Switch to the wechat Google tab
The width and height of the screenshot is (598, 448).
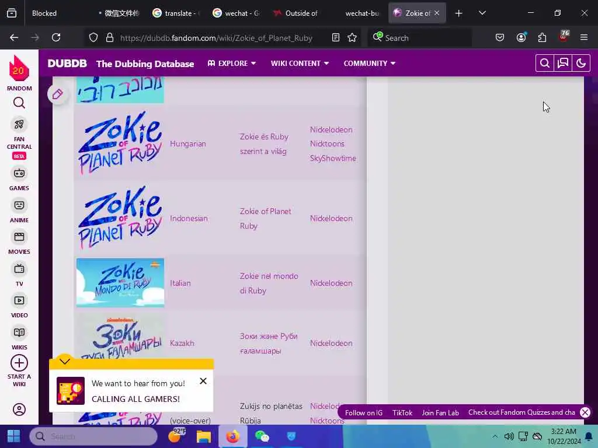point(237,13)
